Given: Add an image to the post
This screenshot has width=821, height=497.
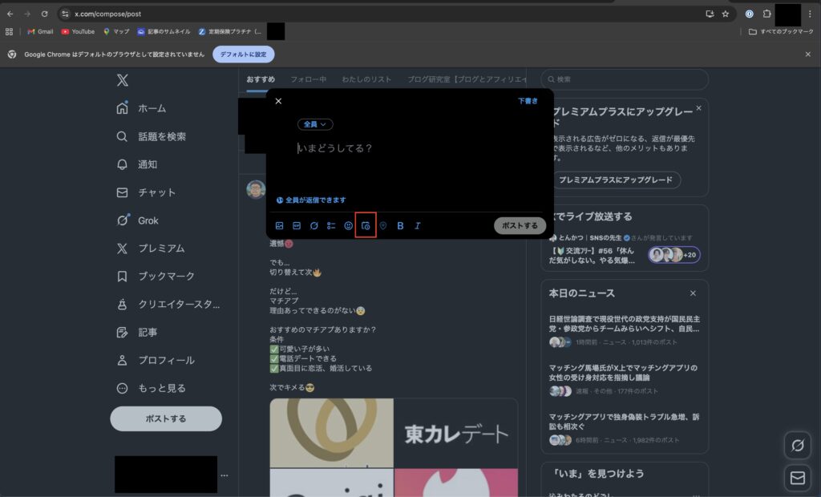Looking at the screenshot, I should coord(279,225).
